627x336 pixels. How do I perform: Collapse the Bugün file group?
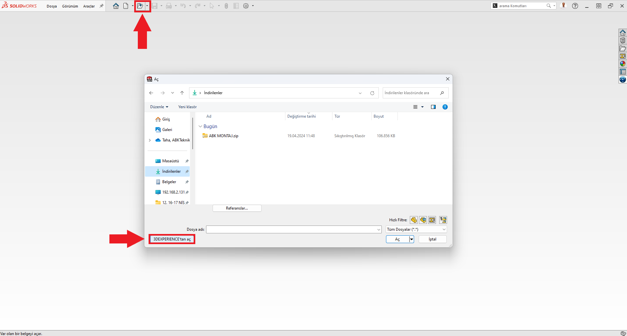(200, 126)
